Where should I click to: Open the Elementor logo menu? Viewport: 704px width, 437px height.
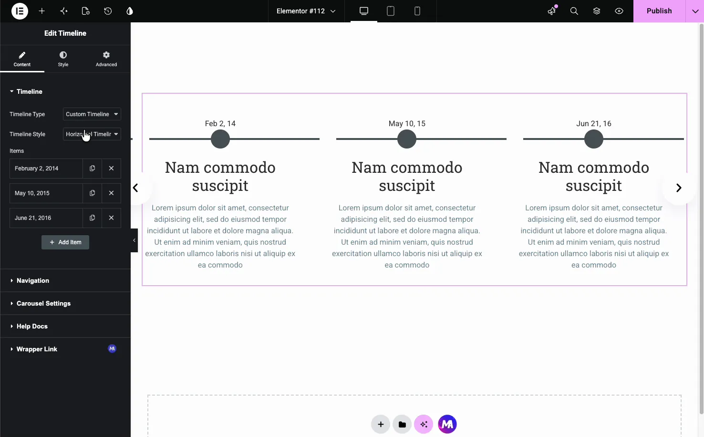(20, 11)
